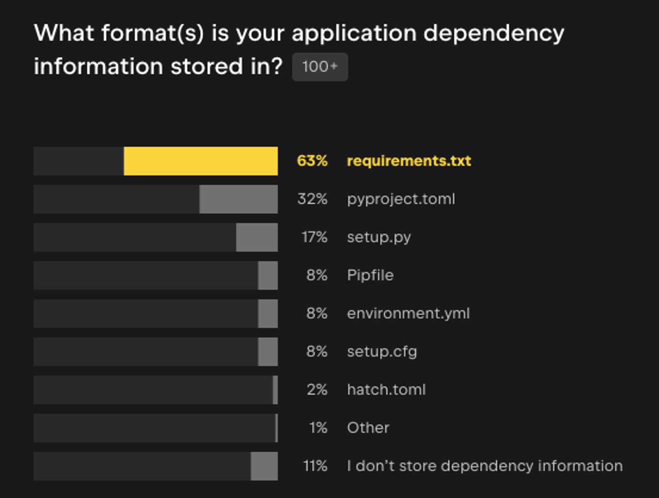Click the environment.yml label
This screenshot has height=498, width=659.
(408, 314)
